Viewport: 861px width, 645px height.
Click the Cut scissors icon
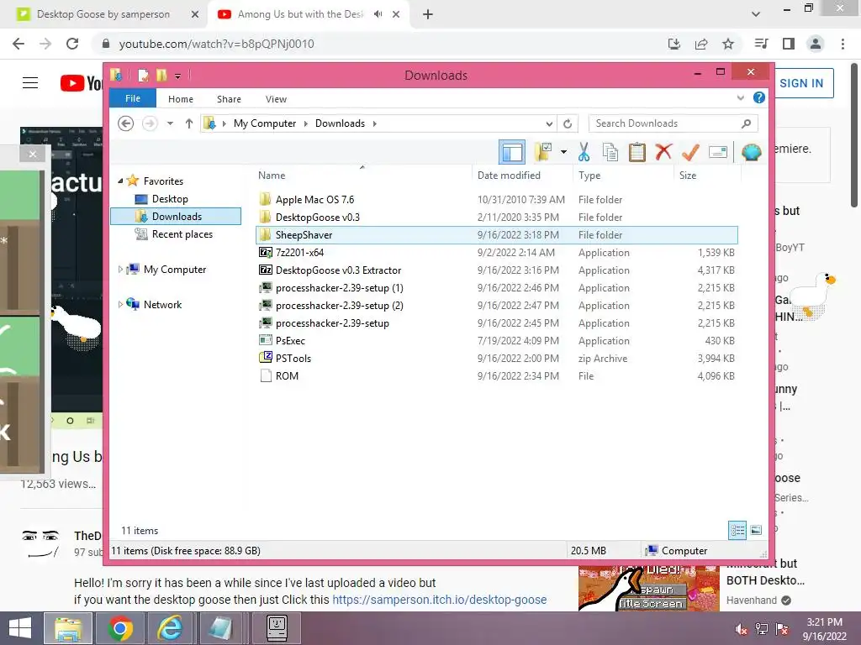tap(584, 152)
